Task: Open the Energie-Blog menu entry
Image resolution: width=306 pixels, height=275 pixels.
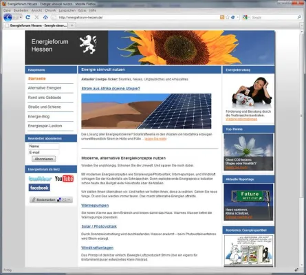Action: pyautogui.click(x=39, y=117)
